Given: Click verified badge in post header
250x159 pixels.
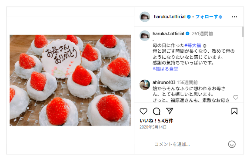Looking at the screenshot, I should point(189,17).
